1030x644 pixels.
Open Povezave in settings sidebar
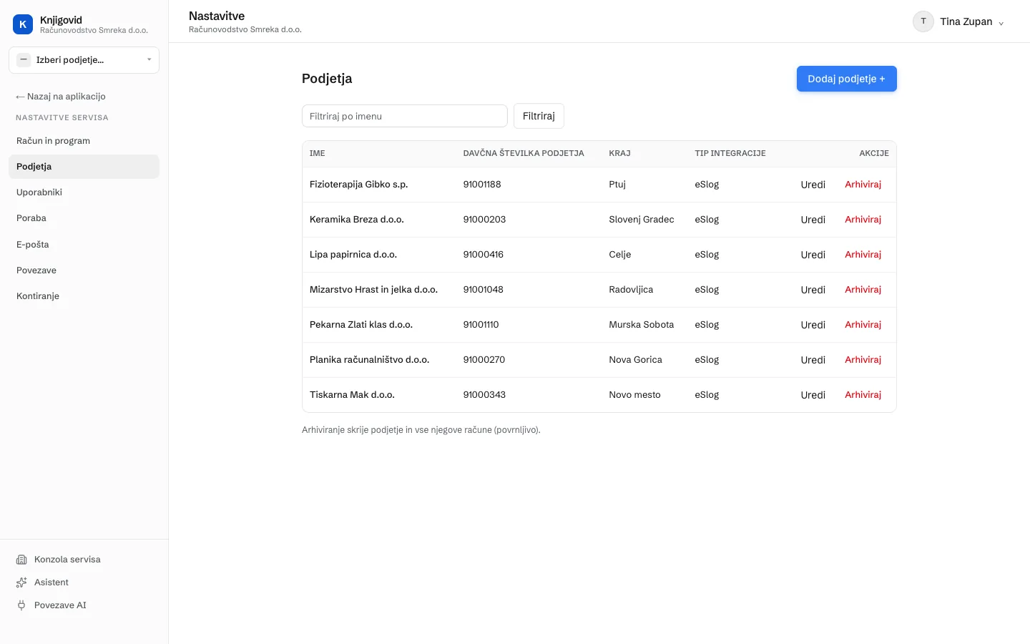tap(84, 270)
